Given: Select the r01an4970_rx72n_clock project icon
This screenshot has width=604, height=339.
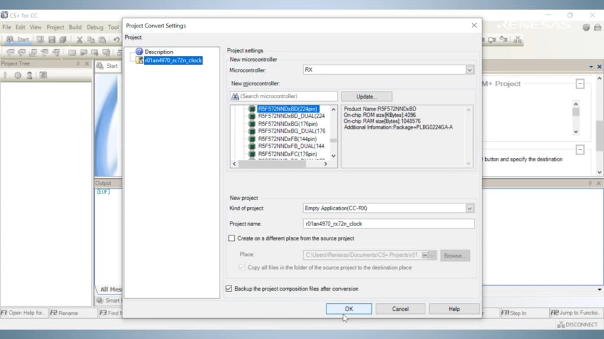Looking at the screenshot, I should (x=139, y=60).
